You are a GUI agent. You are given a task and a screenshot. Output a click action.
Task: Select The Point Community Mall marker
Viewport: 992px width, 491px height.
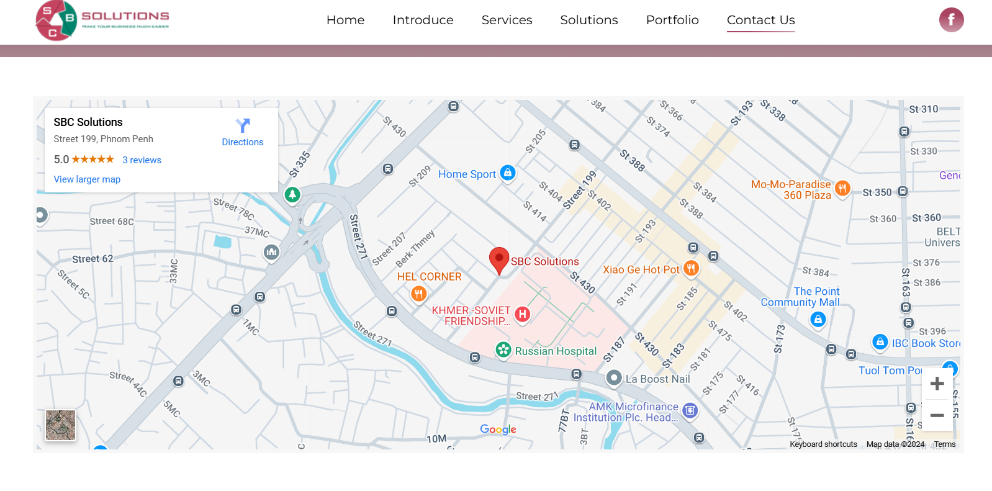tap(818, 319)
